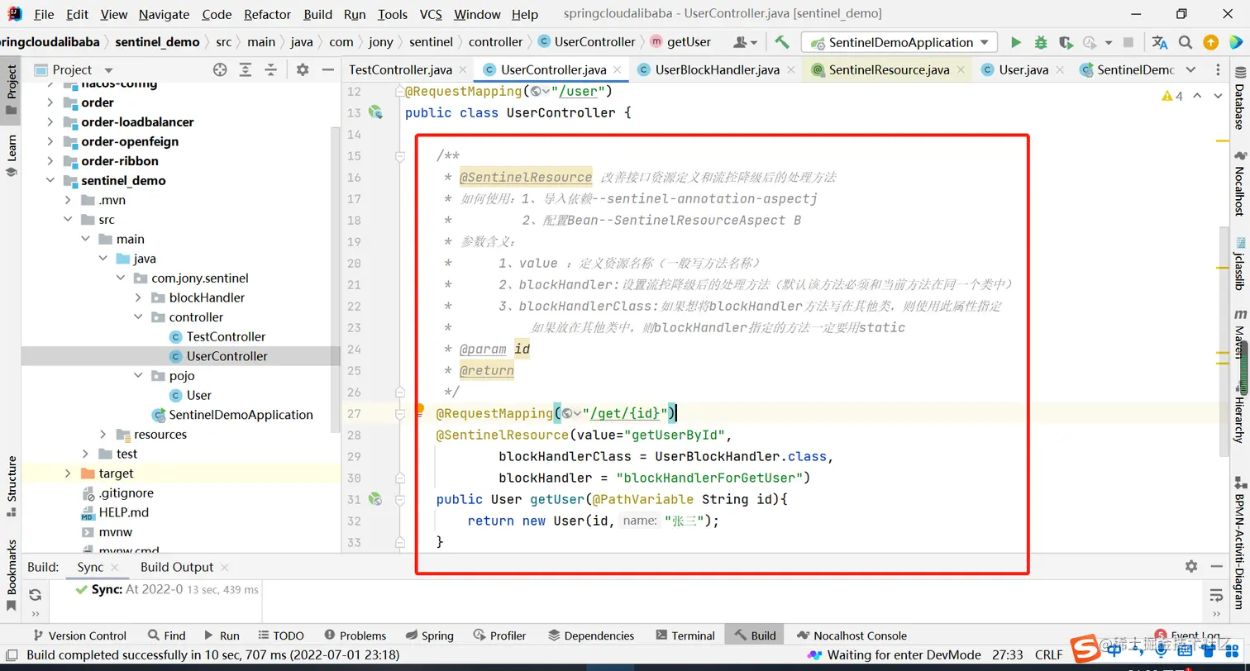The image size is (1250, 671).
Task: Open the Dependencies tool window button
Action: coord(591,635)
